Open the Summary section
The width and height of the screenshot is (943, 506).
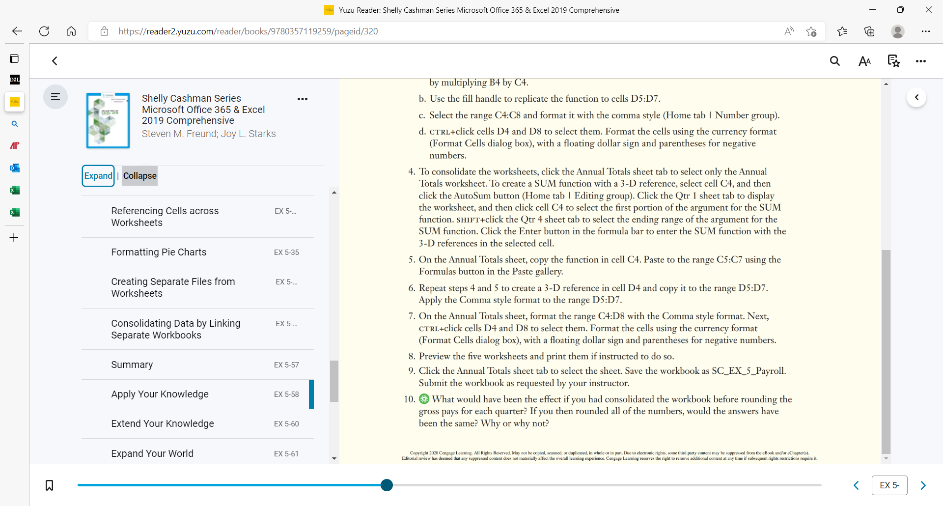tap(197, 365)
